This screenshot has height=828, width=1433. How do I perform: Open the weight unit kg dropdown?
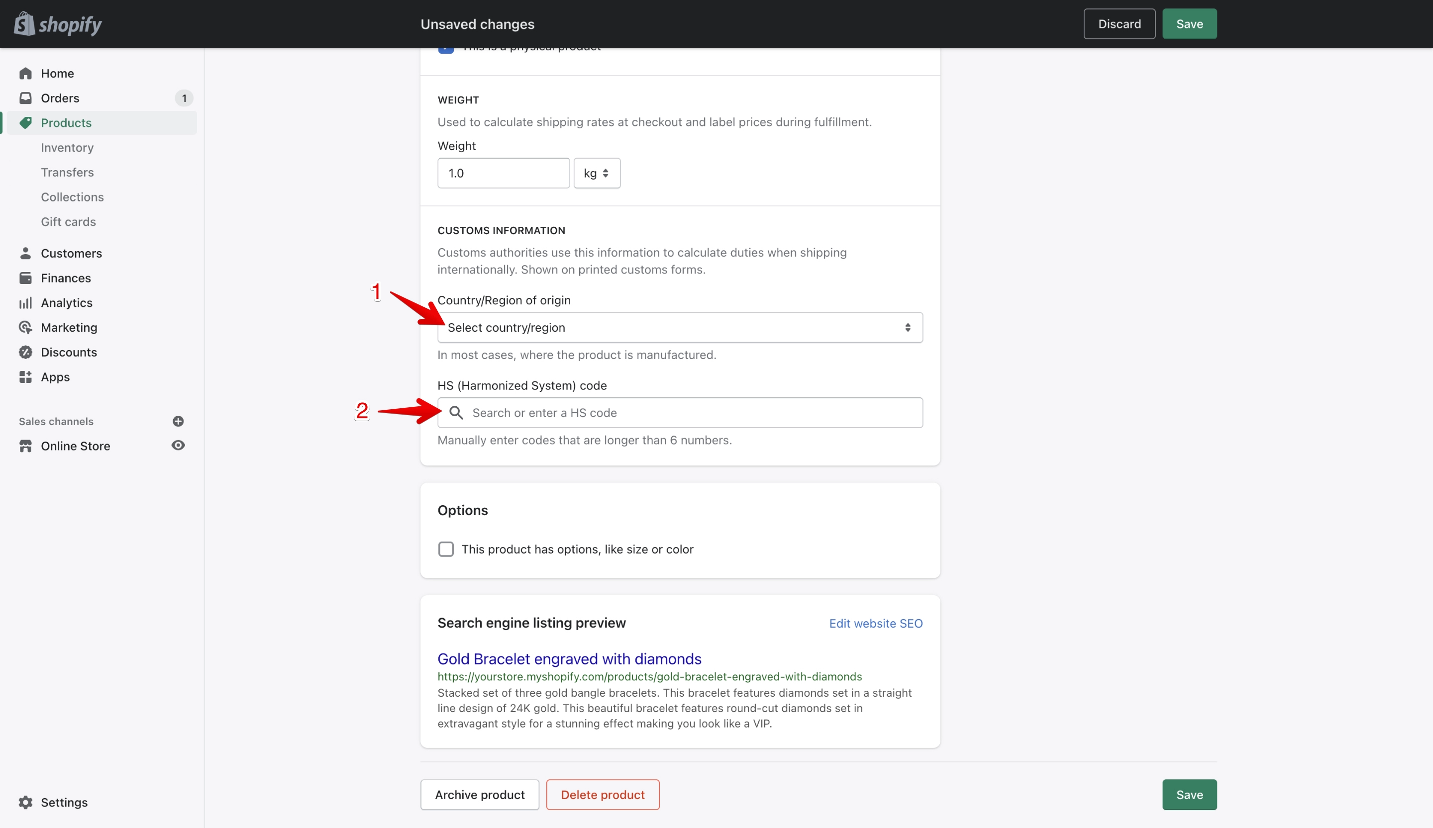[597, 173]
